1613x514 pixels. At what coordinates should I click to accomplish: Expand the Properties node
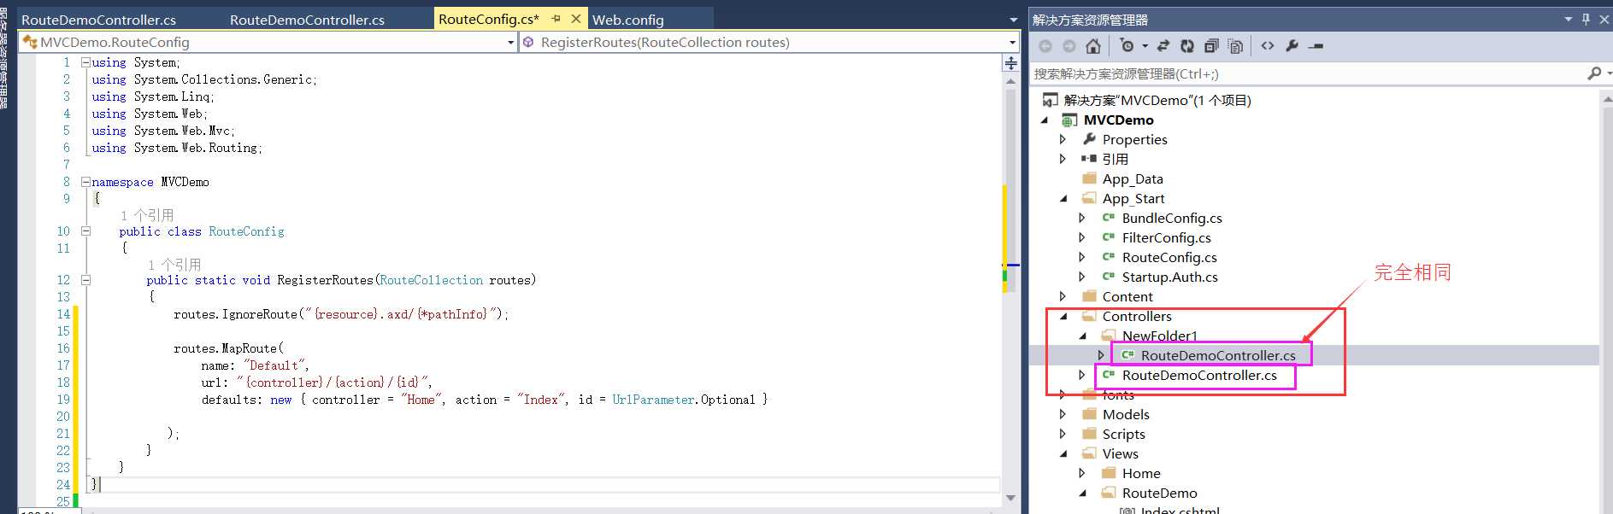[x=1063, y=139]
